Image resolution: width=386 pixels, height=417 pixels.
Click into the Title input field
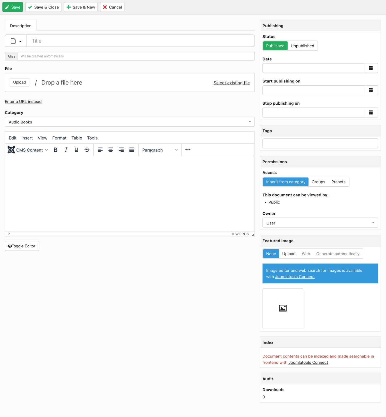point(140,41)
